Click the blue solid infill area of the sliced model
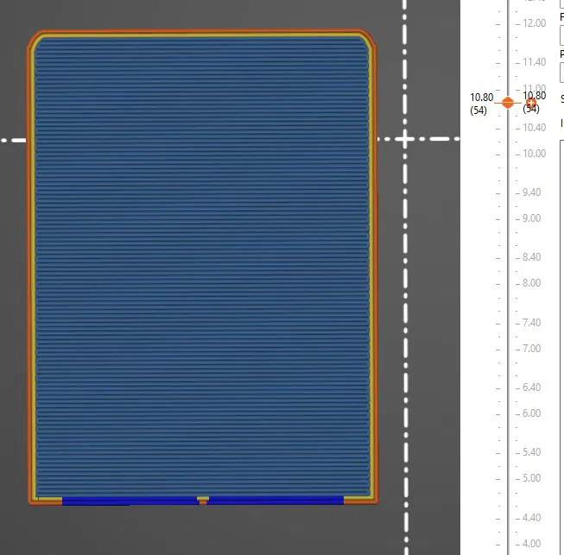Image resolution: width=564 pixels, height=555 pixels. click(202, 266)
